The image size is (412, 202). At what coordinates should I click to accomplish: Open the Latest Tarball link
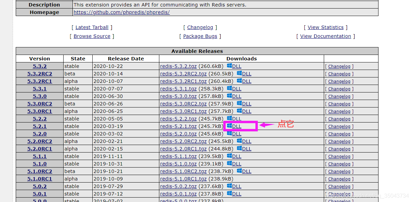click(92, 27)
